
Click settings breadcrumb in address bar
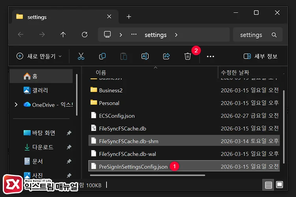[x=155, y=35]
